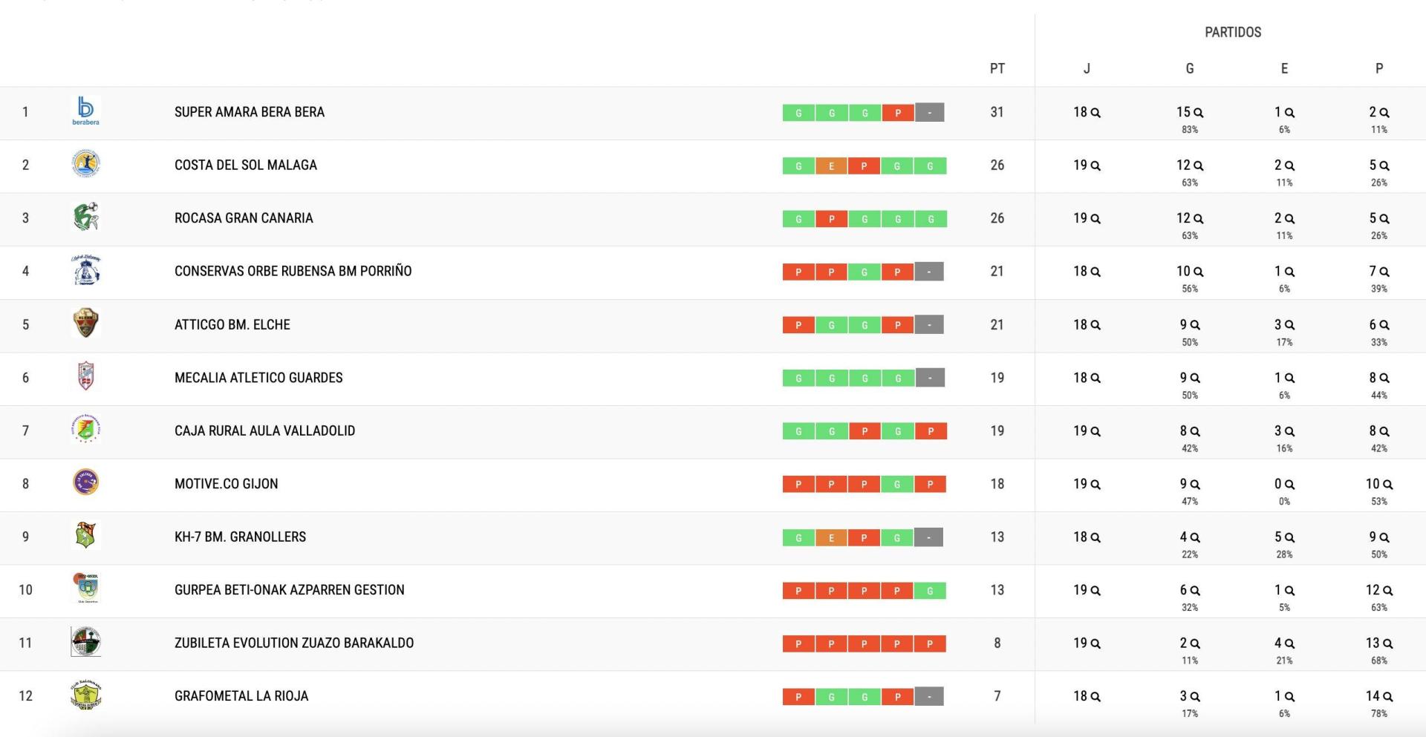Open KH-7 BM. Granollers team crest
Screen dimensions: 1426x737
pyautogui.click(x=85, y=536)
